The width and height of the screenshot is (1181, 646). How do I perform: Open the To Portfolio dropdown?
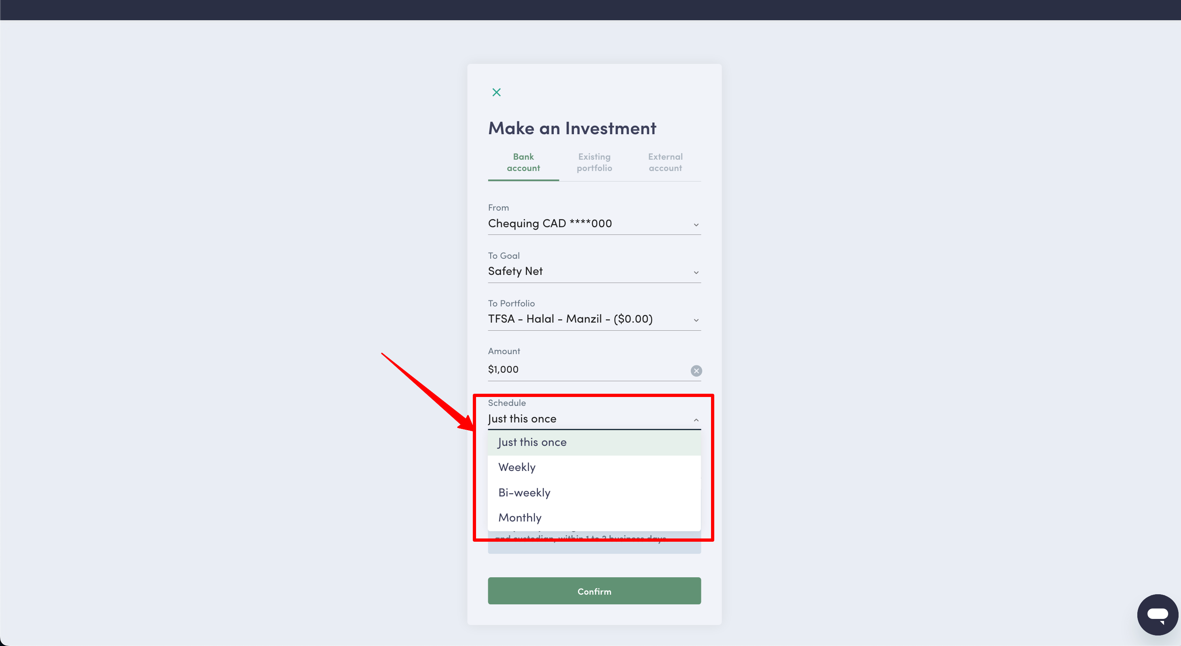tap(696, 320)
